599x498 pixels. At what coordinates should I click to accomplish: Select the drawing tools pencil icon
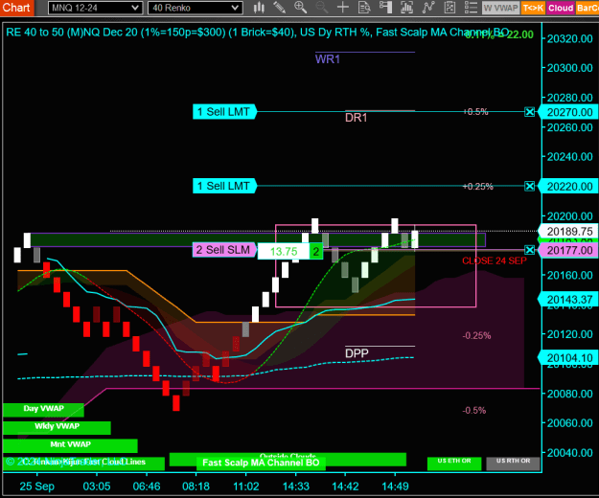tap(280, 8)
